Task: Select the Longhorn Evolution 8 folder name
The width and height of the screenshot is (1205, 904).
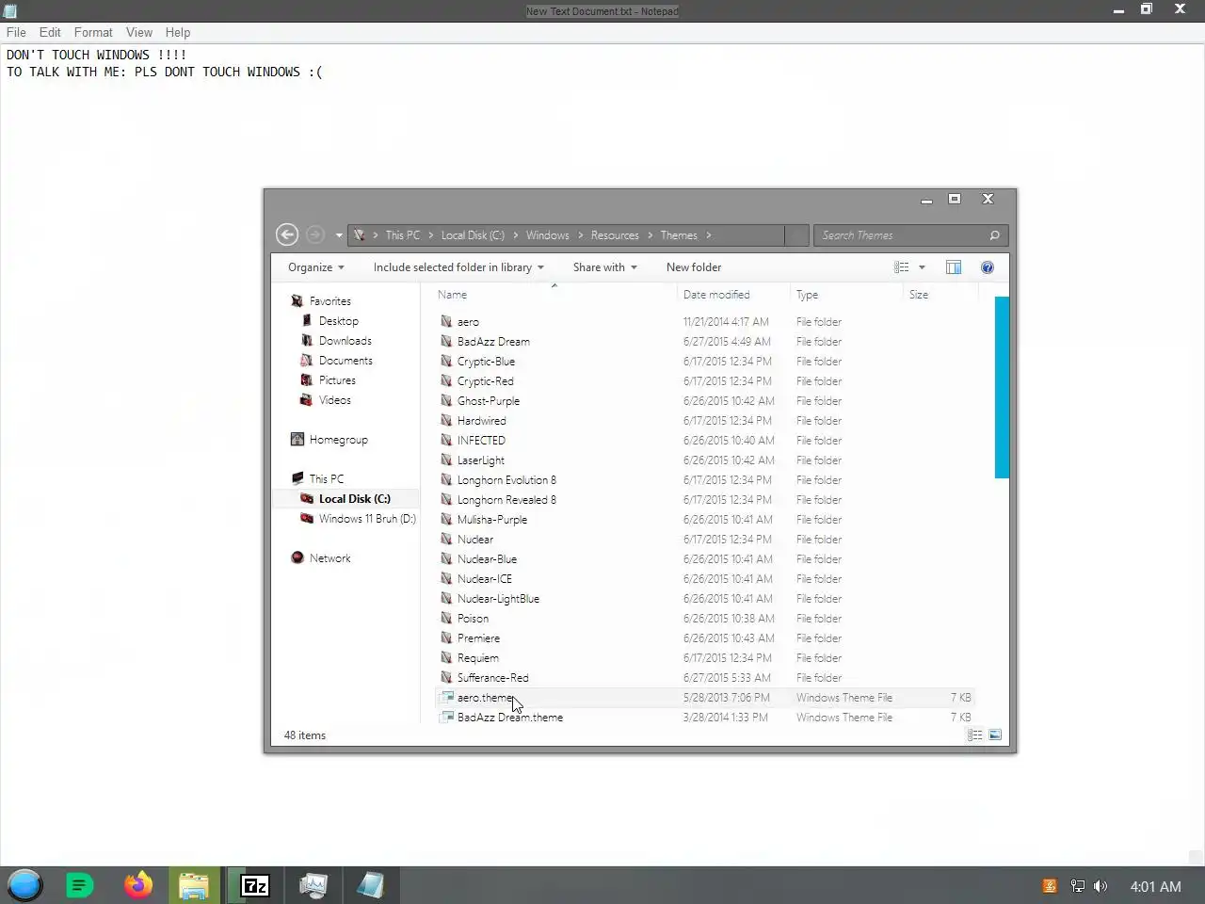Action: 506,480
